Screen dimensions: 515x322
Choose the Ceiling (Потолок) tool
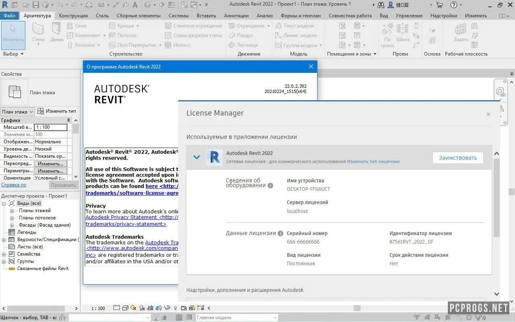pyautogui.click(x=123, y=35)
